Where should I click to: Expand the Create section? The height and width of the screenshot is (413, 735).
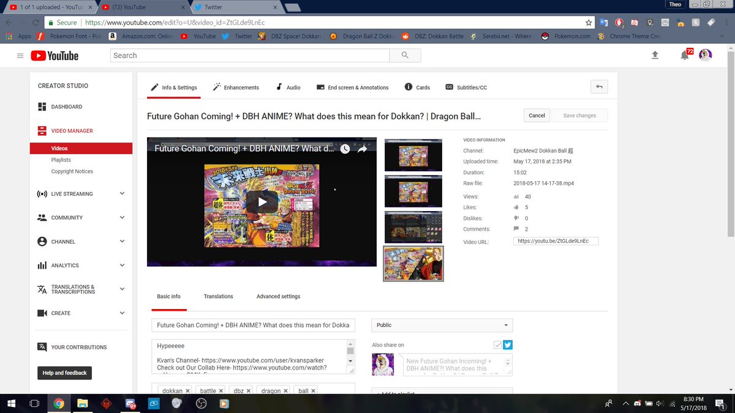click(x=122, y=313)
